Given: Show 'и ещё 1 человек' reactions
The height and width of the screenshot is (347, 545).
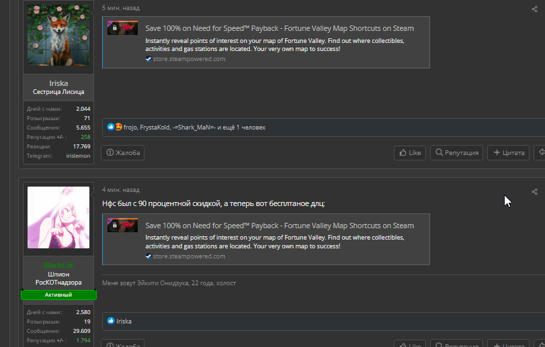Looking at the screenshot, I should pos(241,128).
